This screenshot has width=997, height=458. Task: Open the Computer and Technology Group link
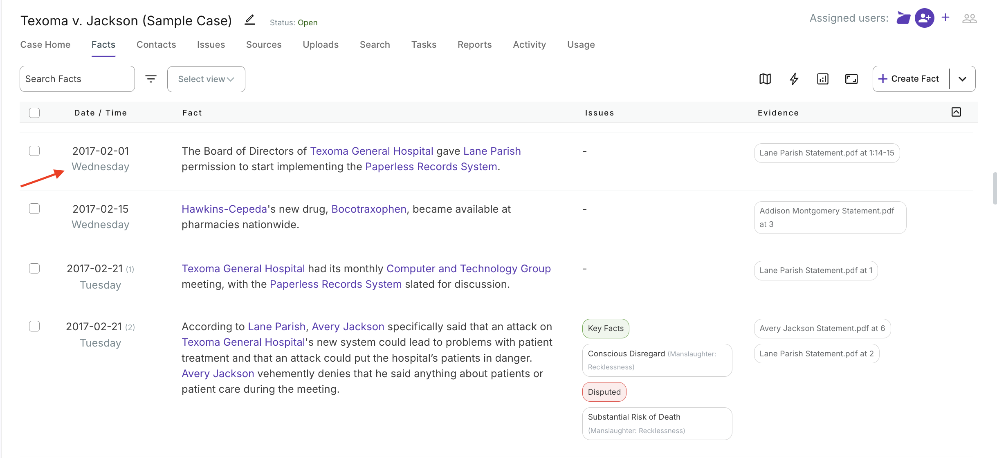click(x=469, y=269)
